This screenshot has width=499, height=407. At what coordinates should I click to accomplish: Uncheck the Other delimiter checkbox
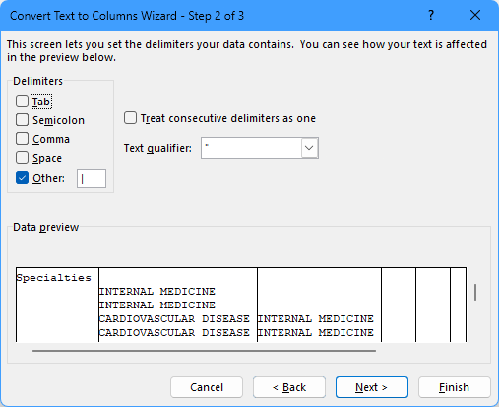click(x=22, y=178)
